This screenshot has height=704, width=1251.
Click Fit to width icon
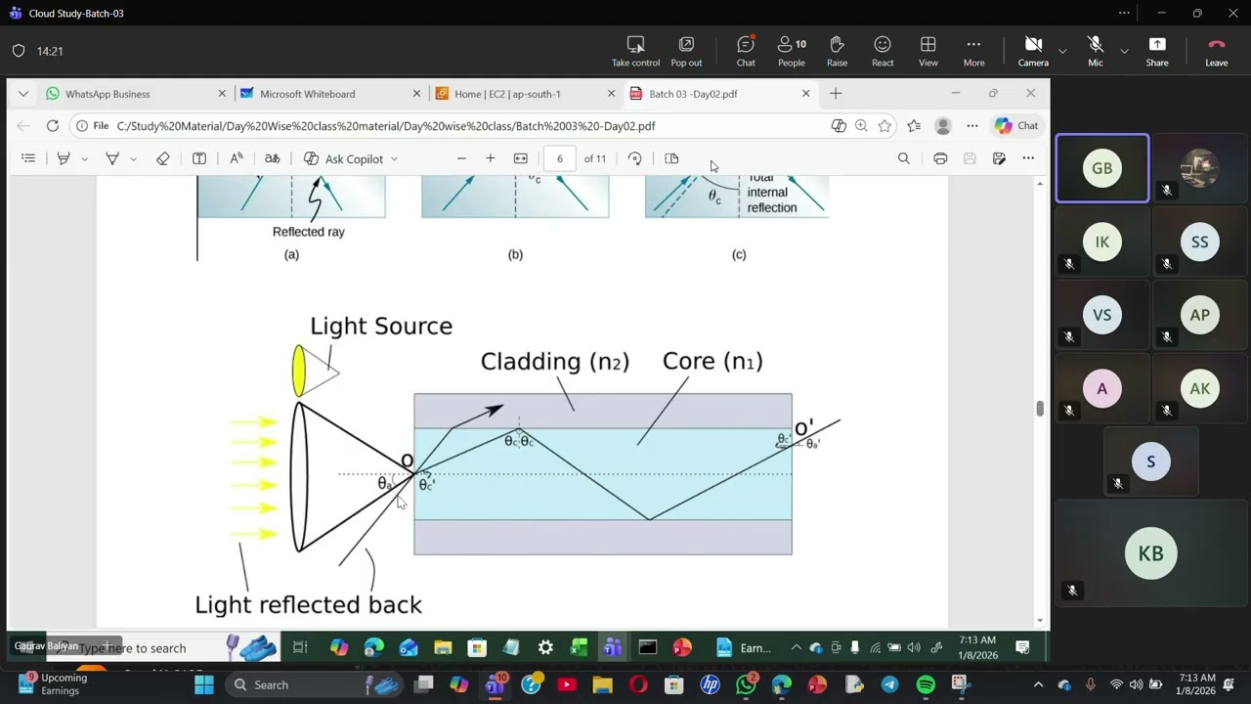coord(521,158)
